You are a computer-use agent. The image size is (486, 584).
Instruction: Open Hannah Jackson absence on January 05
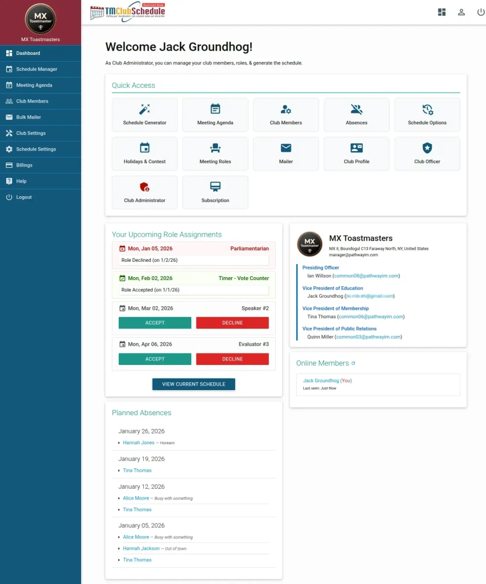pos(141,548)
